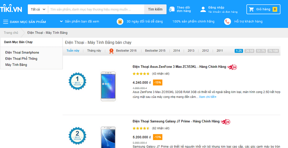This screenshot has height=148, width=288.
Task: Click the TikiNow 24 icon beside Asus ZenFone
Action: [232, 67]
